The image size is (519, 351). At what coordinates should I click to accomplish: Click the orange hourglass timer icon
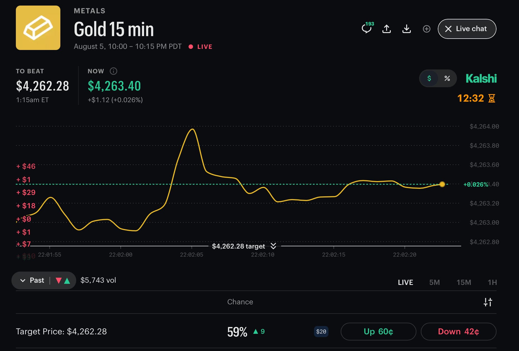[492, 98]
